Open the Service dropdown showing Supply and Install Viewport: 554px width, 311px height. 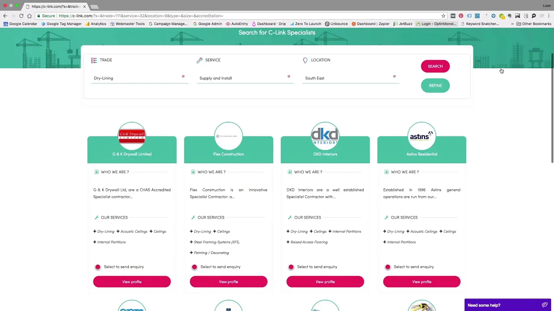[x=245, y=78]
